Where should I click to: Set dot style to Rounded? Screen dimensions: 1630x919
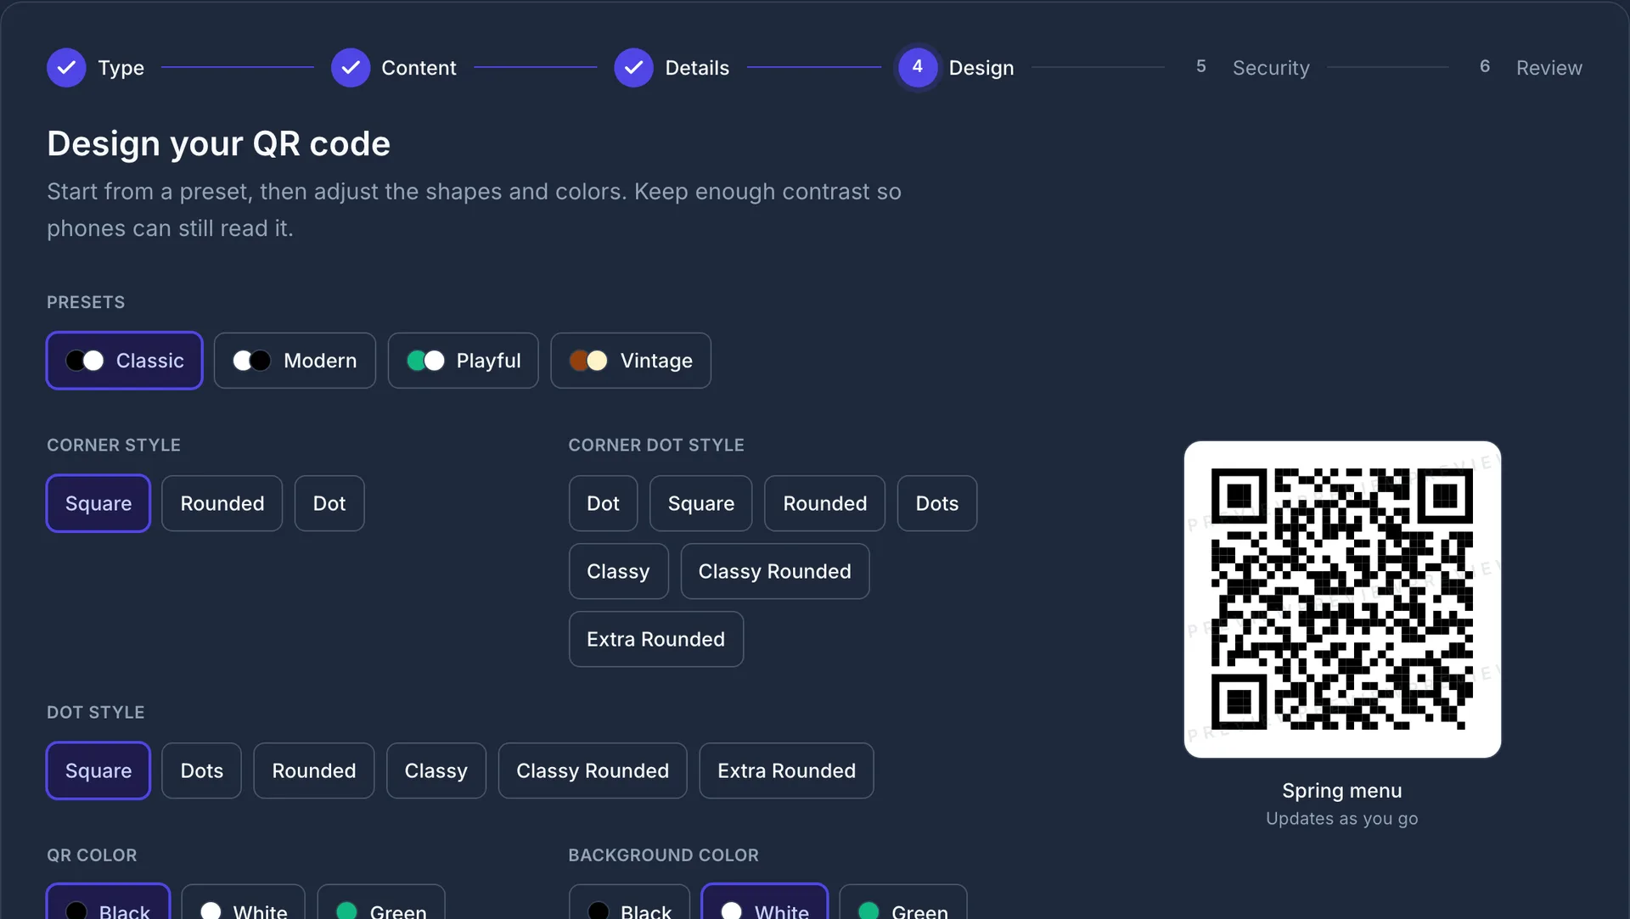pos(314,771)
